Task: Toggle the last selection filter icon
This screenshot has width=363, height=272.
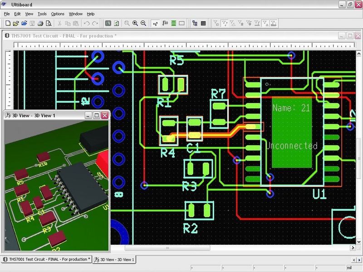Action: click(274, 23)
